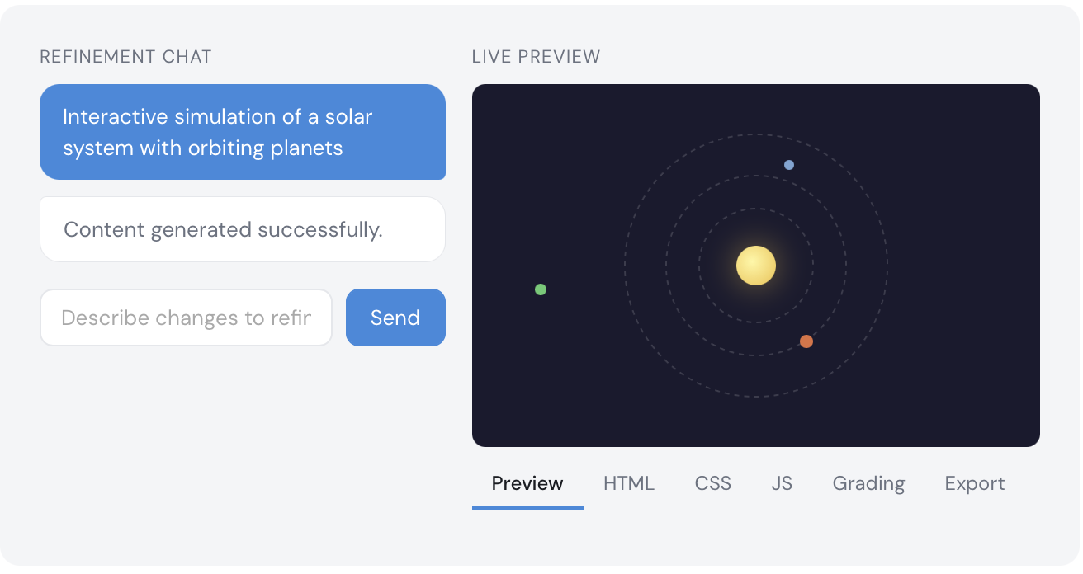This screenshot has height=574, width=1083.
Task: Click the Live Preview heading
Action: click(536, 57)
